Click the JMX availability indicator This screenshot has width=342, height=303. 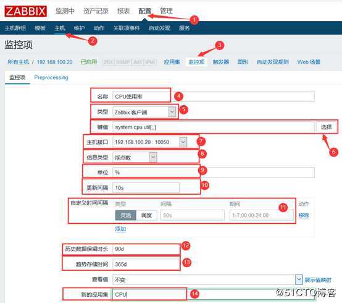pos(138,62)
